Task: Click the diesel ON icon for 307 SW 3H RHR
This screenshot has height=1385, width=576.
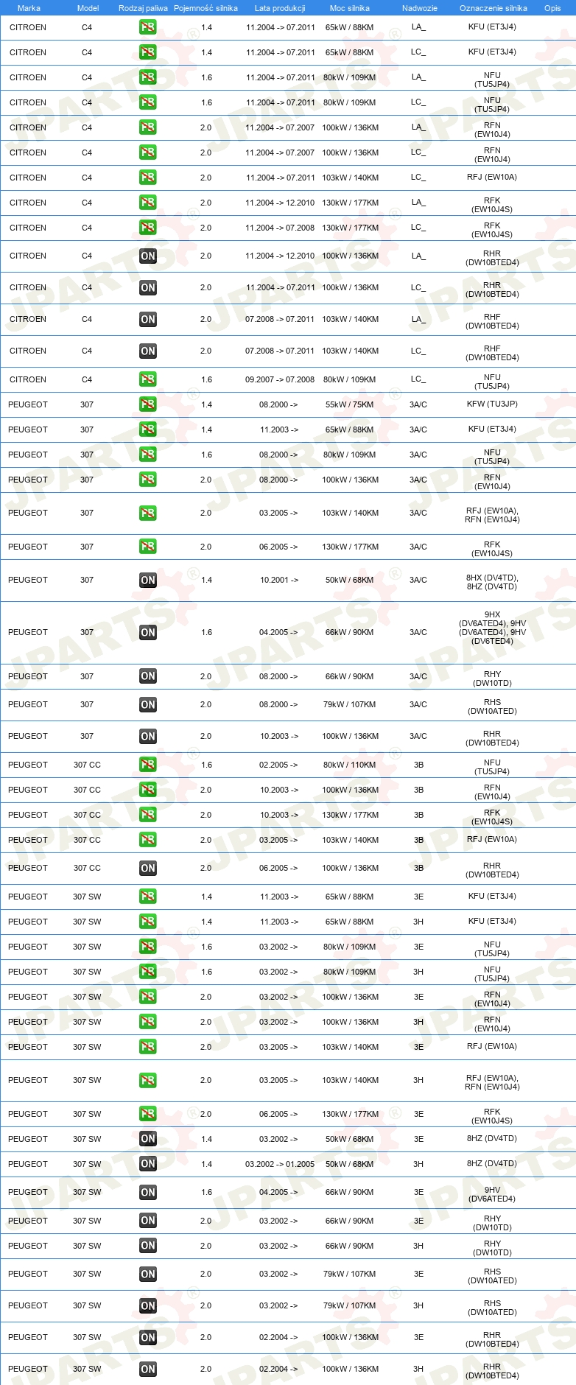Action: (x=147, y=1370)
